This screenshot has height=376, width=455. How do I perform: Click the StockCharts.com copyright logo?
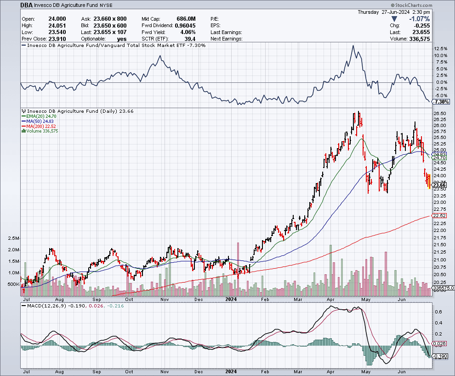point(411,5)
